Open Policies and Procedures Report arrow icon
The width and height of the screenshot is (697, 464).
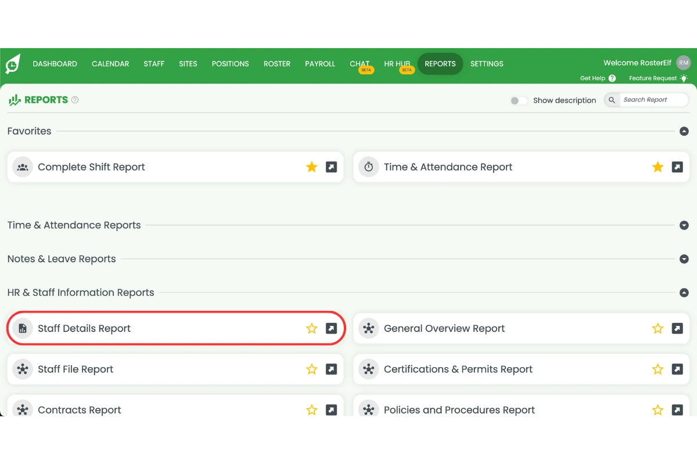tap(677, 410)
